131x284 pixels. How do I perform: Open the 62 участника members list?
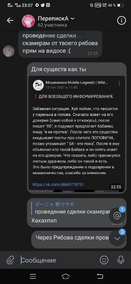[x=52, y=25]
